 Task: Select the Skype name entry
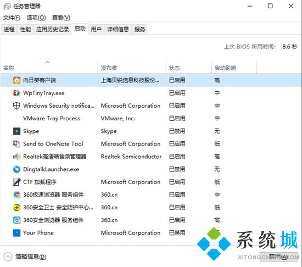(x=31, y=131)
